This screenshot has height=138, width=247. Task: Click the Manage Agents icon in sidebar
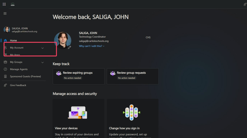[x=5, y=69]
